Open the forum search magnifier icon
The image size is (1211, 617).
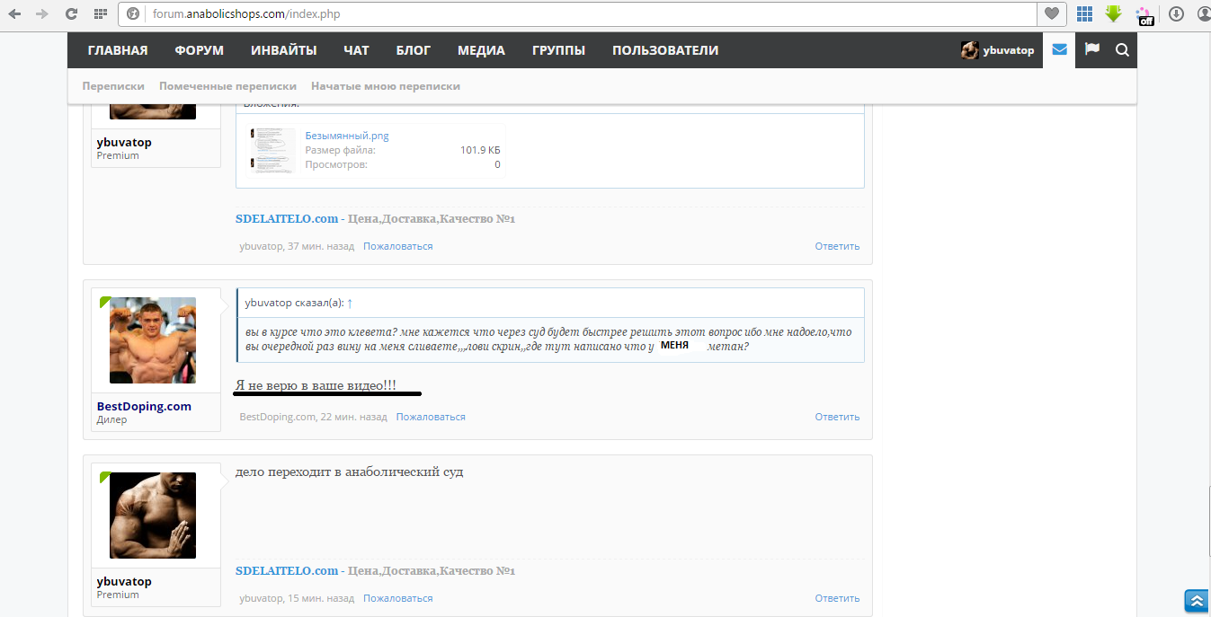1122,50
